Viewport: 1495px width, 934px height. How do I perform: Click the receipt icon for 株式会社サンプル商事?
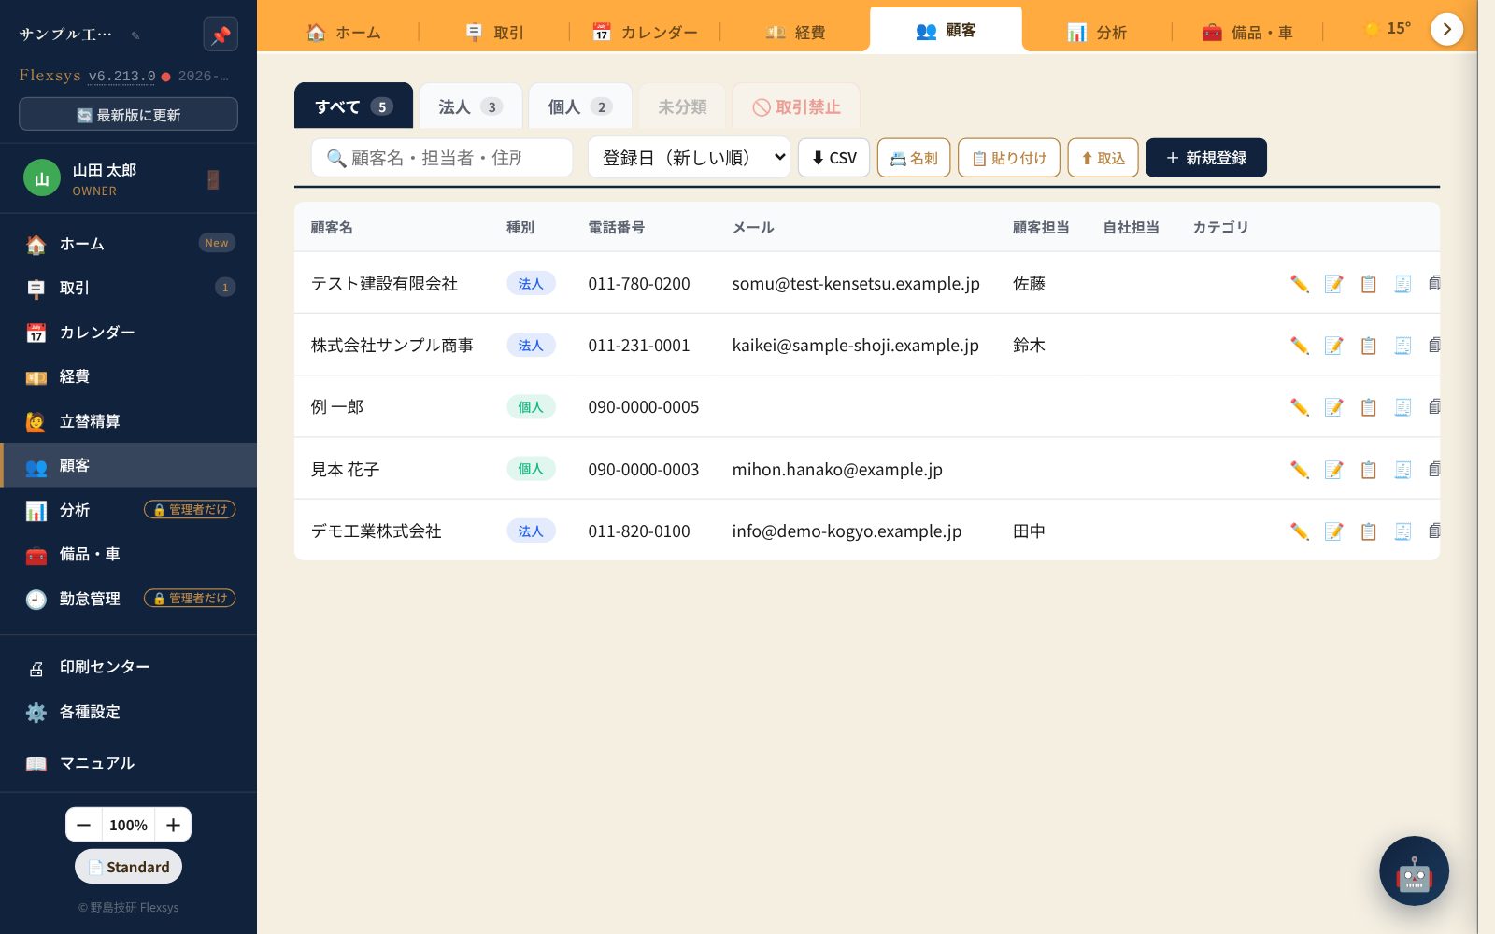[1403, 346]
